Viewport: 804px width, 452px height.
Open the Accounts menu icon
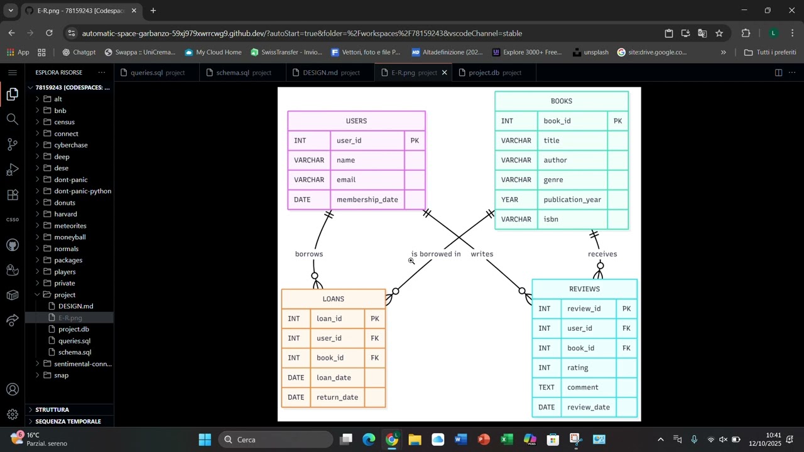click(13, 390)
